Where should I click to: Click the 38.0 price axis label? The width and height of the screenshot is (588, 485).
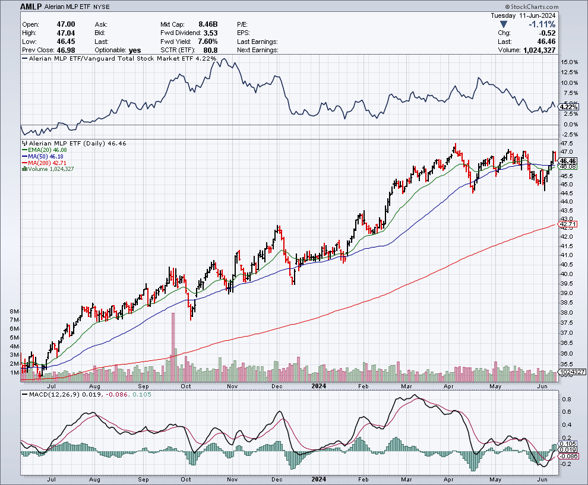(x=567, y=313)
